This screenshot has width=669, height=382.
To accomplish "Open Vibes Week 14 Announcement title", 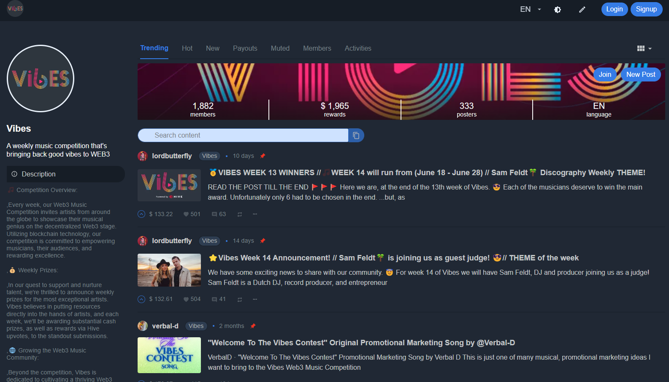I will coord(394,258).
